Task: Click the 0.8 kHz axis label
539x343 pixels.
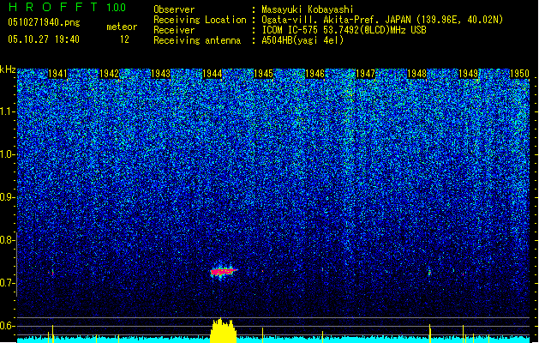Action: [7, 240]
